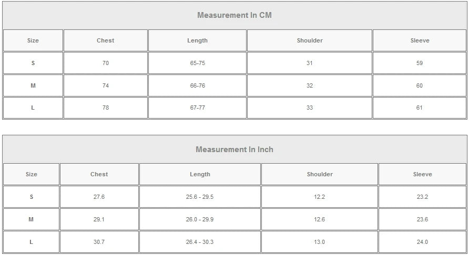
Task: Select the shoulder value 33 cell
Action: (x=310, y=108)
